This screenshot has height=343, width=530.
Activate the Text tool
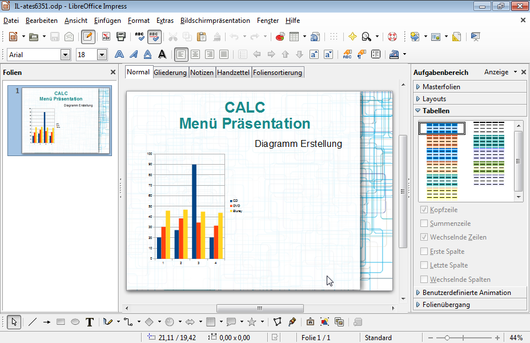pos(90,322)
